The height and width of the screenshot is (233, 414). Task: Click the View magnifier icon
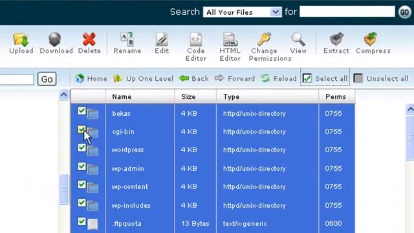(x=298, y=39)
